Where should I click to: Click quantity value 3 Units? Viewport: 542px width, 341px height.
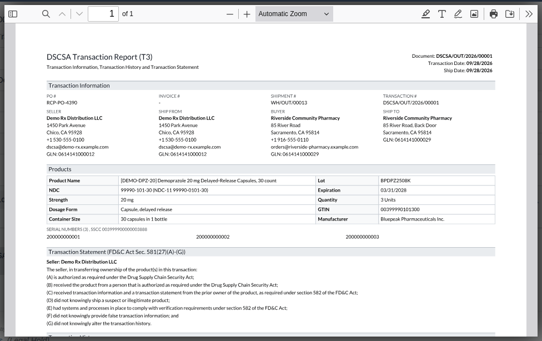[388, 200]
